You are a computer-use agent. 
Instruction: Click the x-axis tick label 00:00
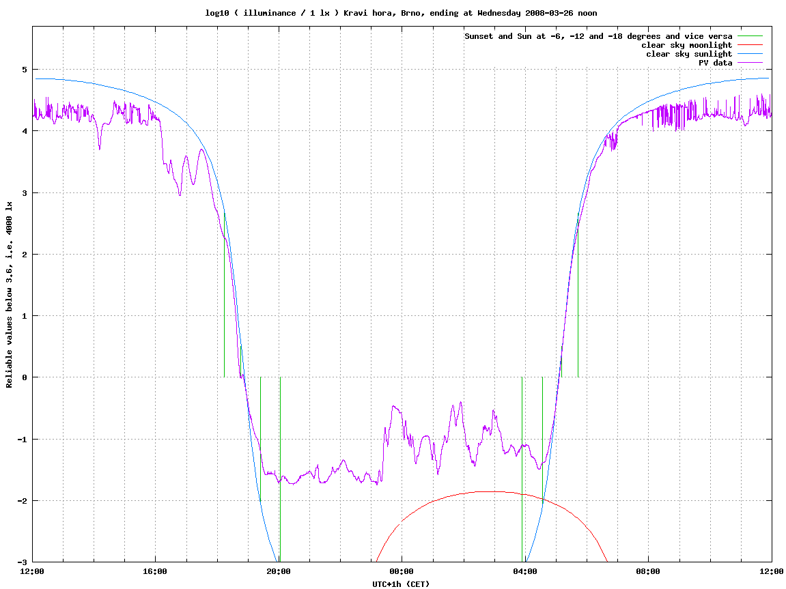(402, 571)
